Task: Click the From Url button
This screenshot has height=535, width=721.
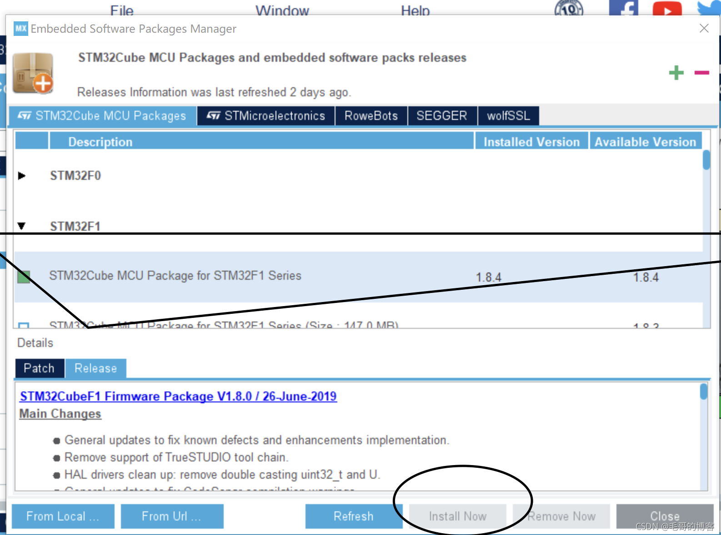Action: (172, 516)
